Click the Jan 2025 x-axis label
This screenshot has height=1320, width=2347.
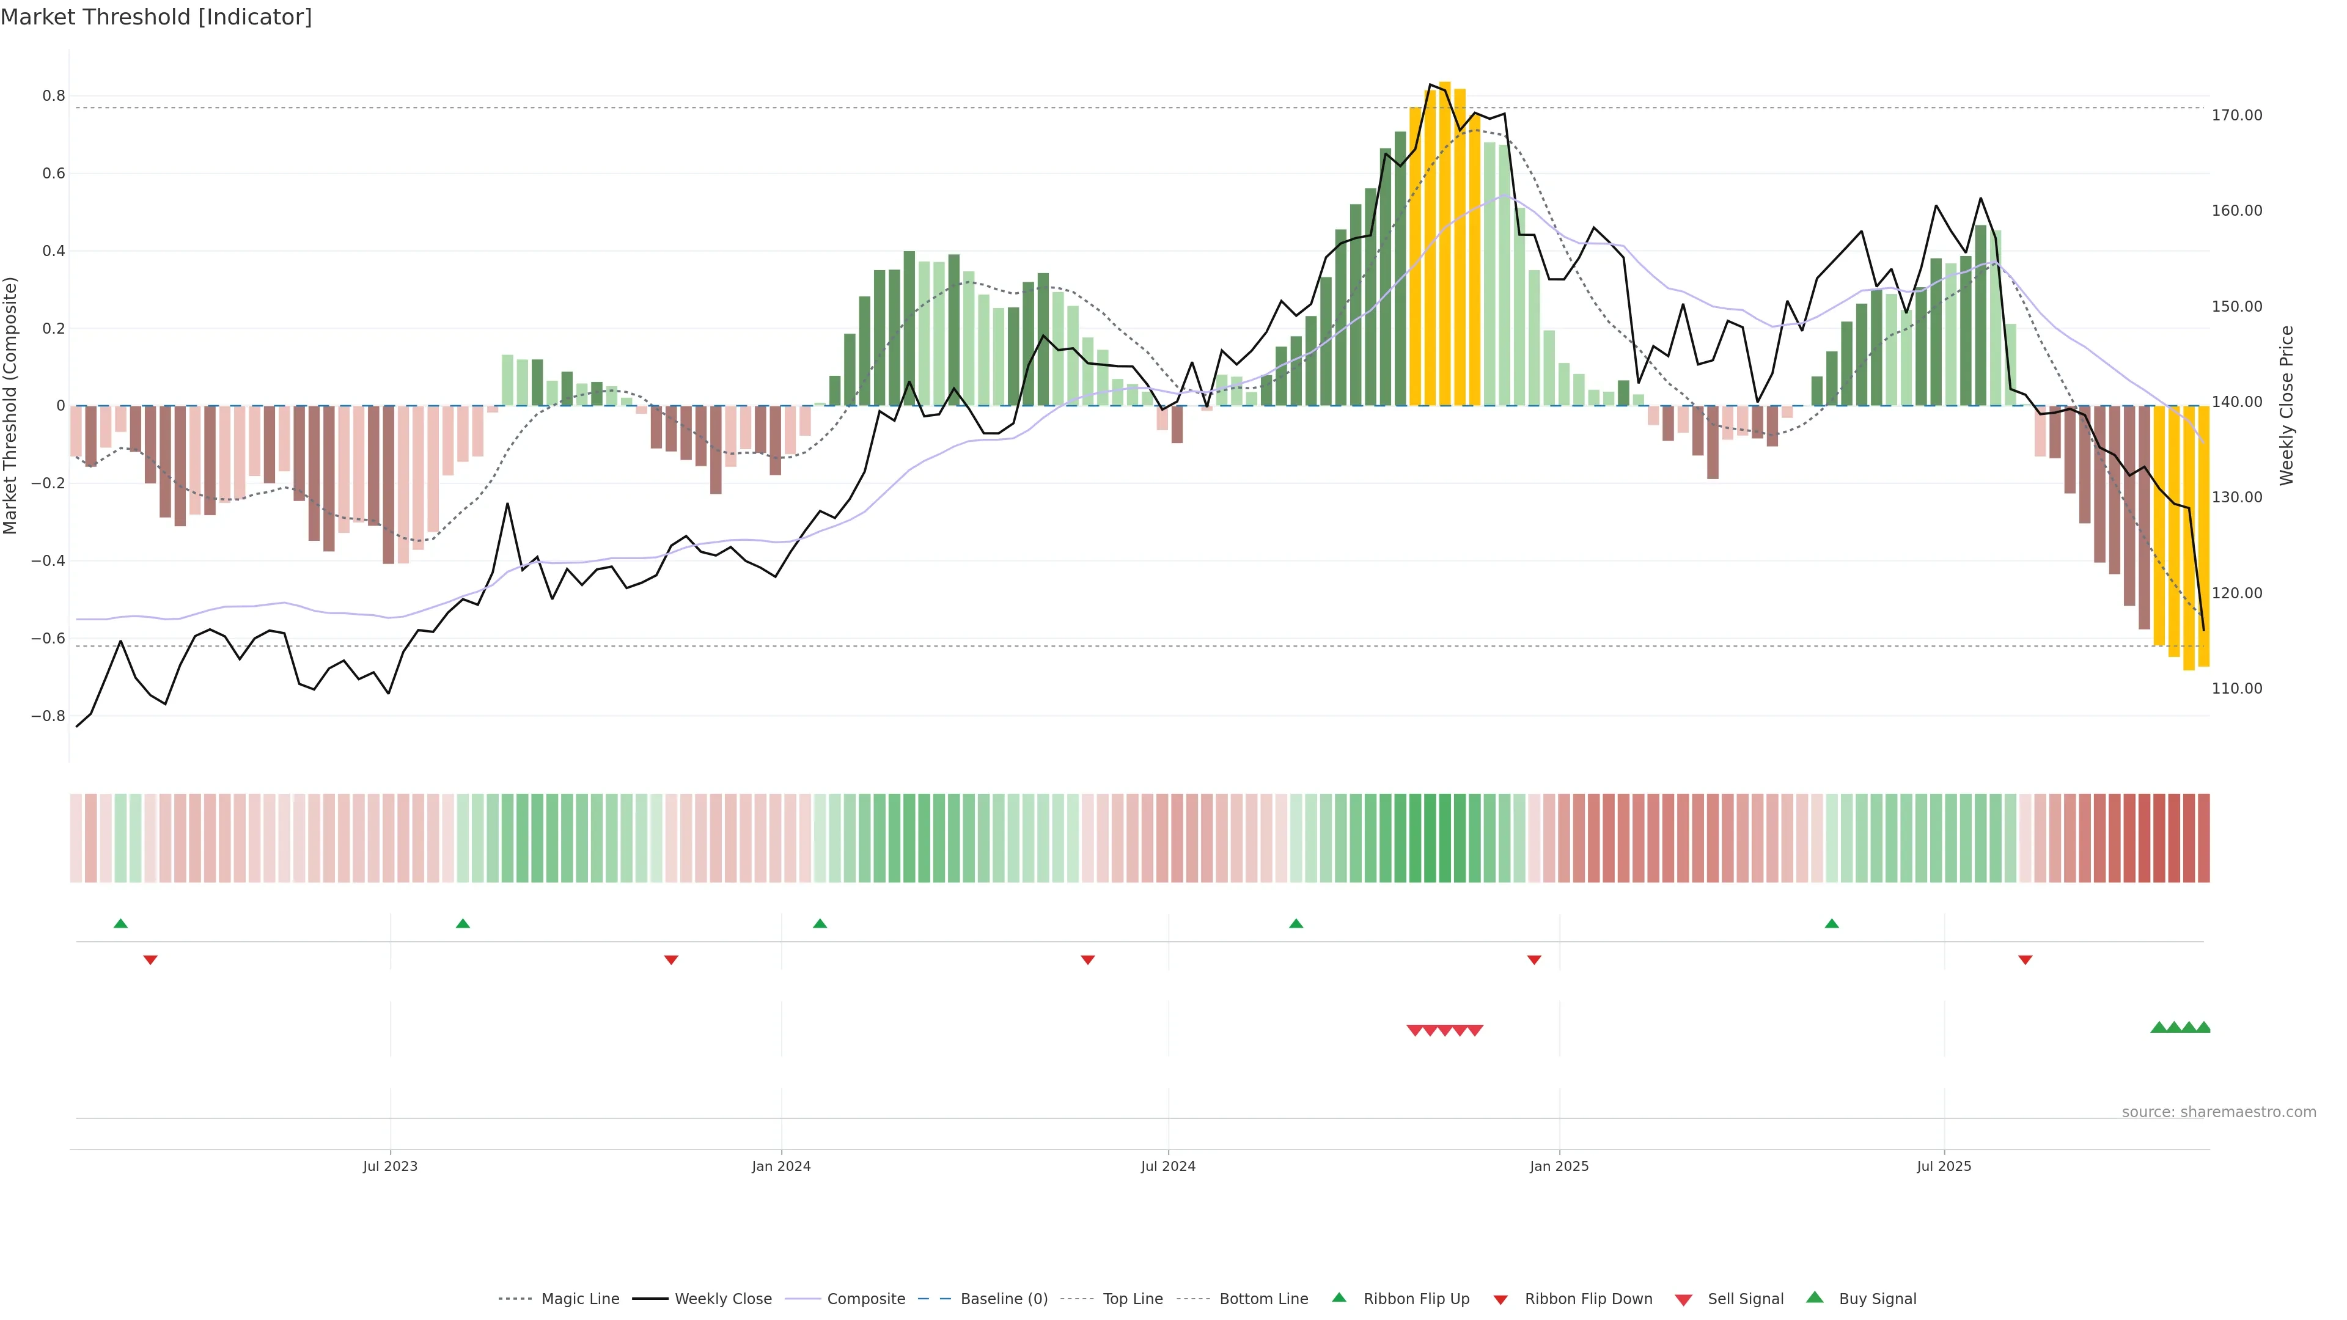pyautogui.click(x=1559, y=1166)
